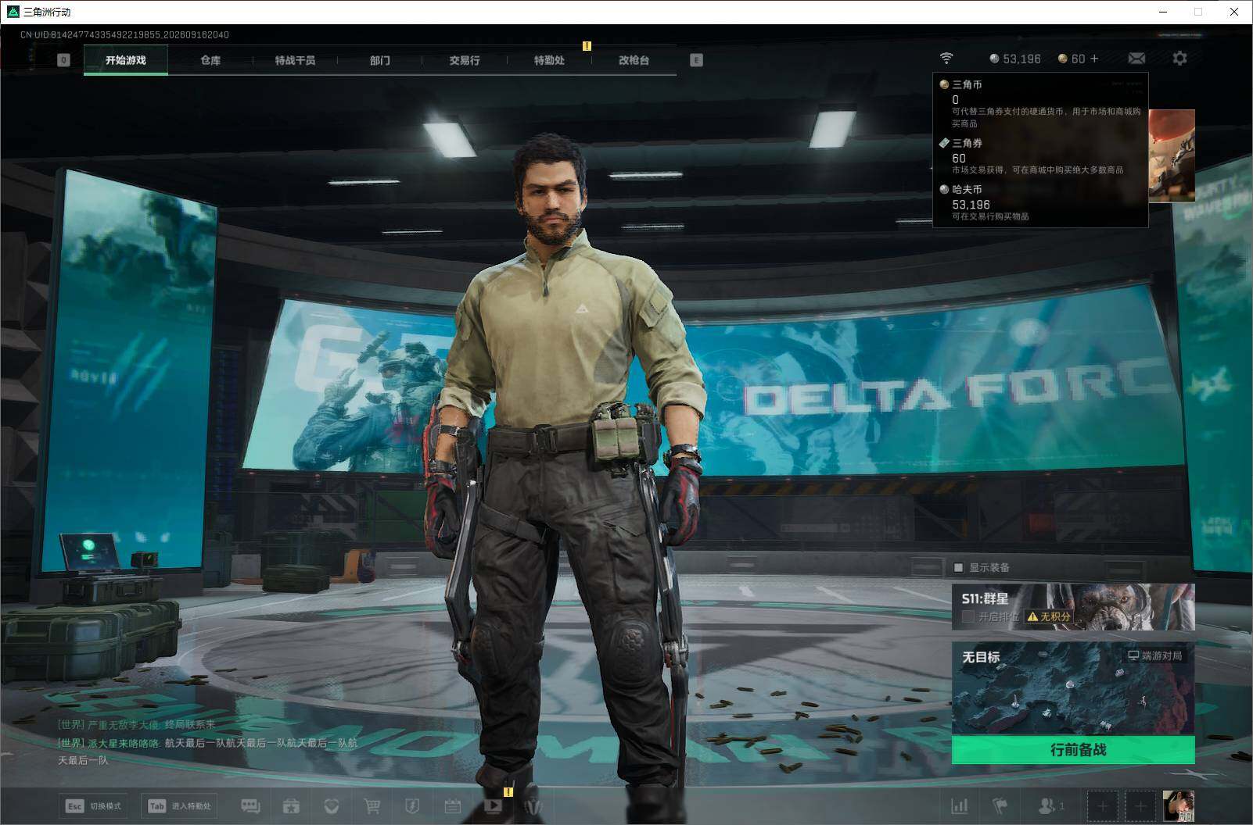Open the statistics bar chart icon
Screen dimensions: 1253x825
click(x=959, y=805)
